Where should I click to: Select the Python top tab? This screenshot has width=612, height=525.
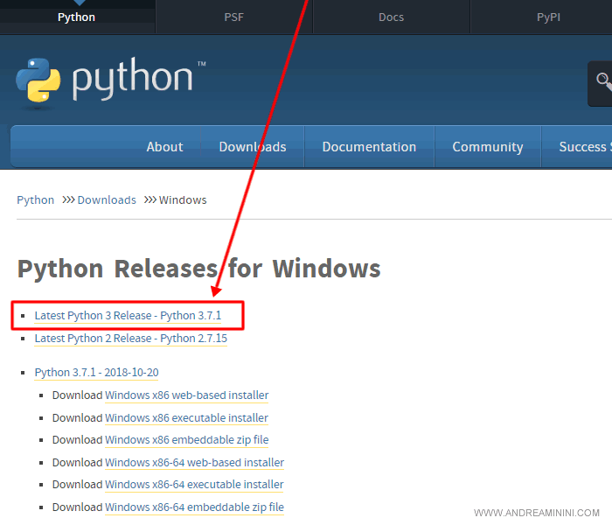tap(76, 17)
